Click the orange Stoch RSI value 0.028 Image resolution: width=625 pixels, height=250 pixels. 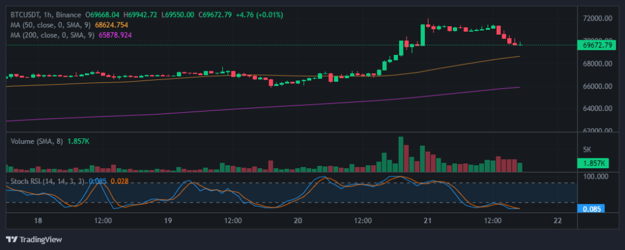(120, 182)
